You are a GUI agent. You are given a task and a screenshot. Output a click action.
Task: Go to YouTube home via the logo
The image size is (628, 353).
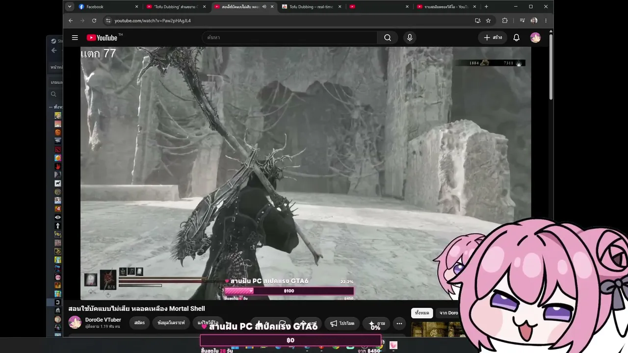pos(102,38)
